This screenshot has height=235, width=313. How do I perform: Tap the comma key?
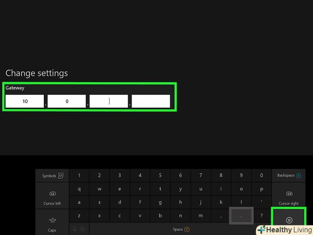pyautogui.click(x=221, y=216)
